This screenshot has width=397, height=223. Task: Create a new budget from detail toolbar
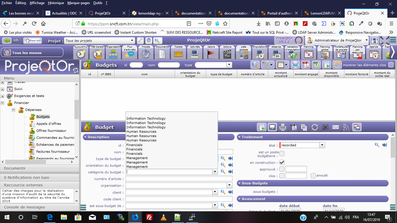(x=262, y=127)
